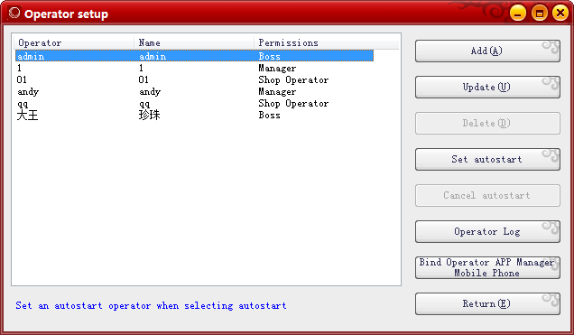Click the name cell 'qq'
The width and height of the screenshot is (574, 335).
pyautogui.click(x=144, y=104)
